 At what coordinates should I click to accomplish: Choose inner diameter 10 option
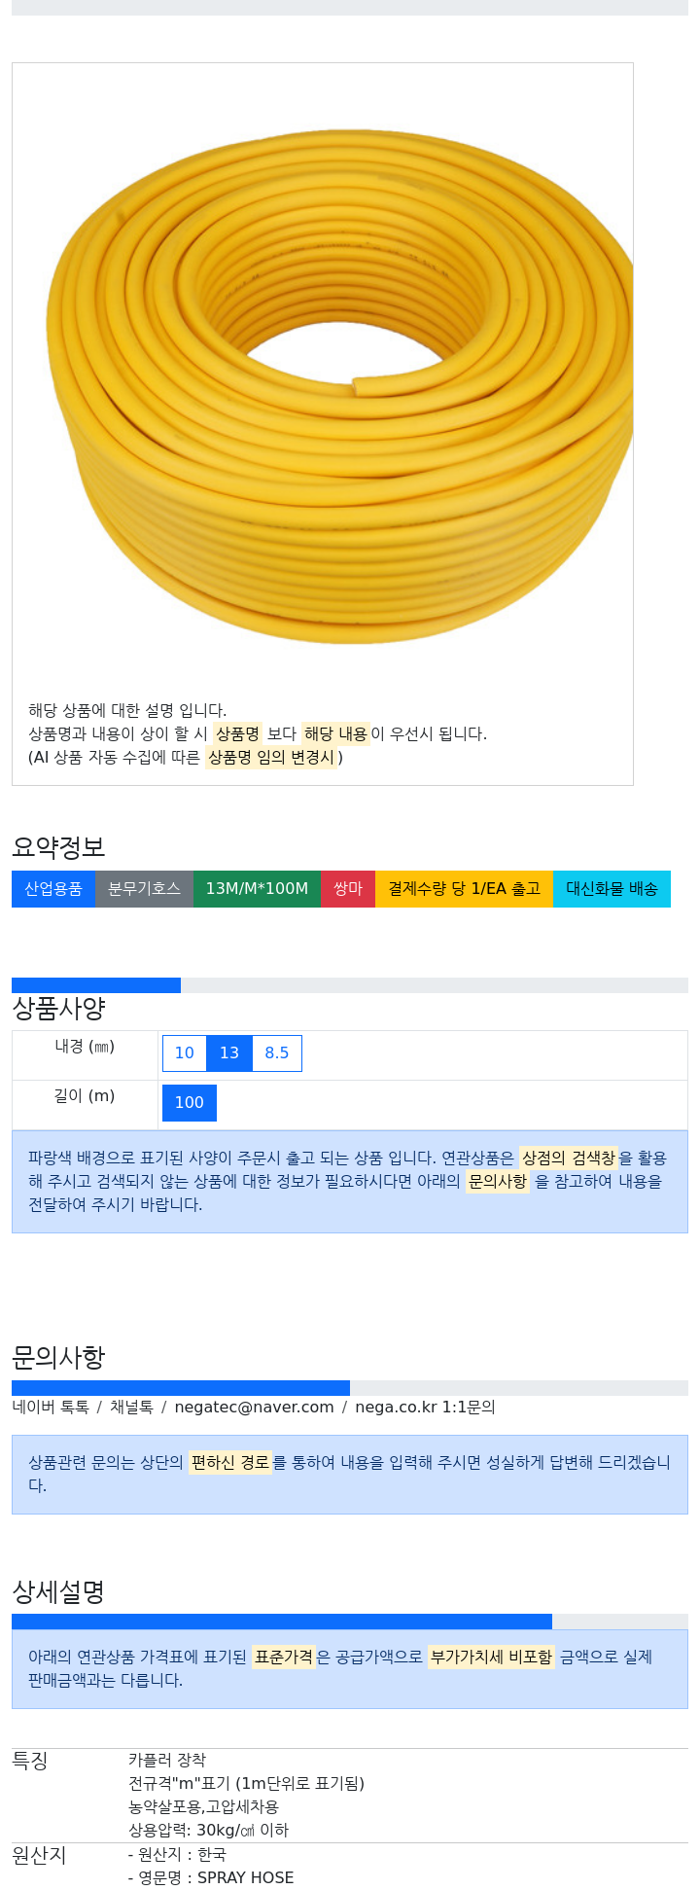(185, 1053)
